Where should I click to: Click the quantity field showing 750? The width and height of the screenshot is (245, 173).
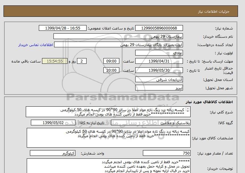(166, 153)
